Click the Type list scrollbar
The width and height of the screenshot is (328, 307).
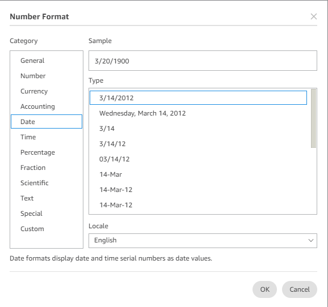tap(313, 118)
